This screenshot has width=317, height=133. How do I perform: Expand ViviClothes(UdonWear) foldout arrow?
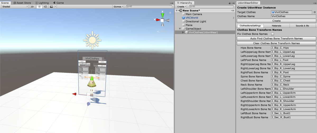183,32
